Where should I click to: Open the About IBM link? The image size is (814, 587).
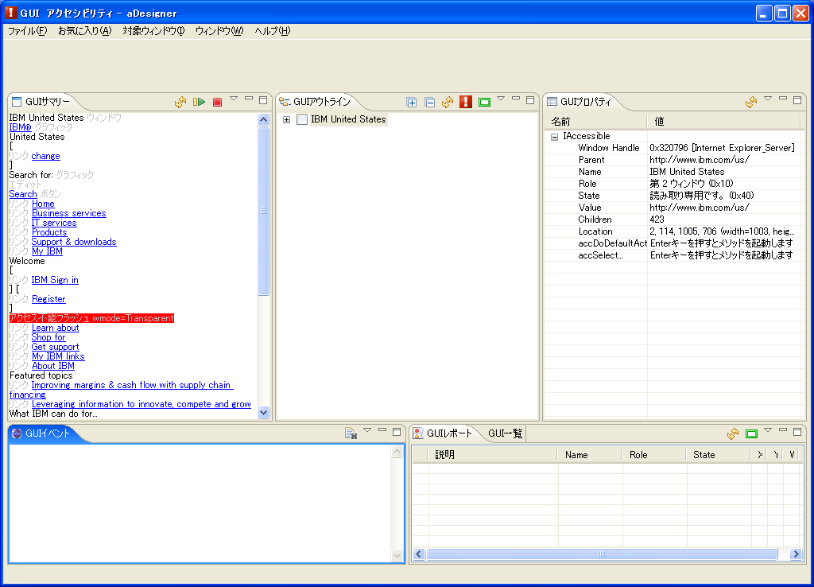click(x=53, y=366)
